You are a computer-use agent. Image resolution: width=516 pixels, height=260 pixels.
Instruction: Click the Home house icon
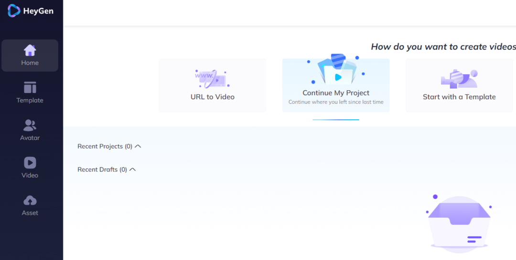click(30, 50)
